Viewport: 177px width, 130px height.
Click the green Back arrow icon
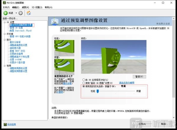6,13
